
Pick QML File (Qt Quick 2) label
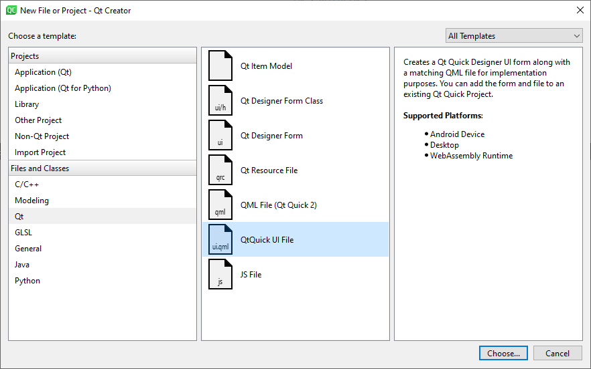pyautogui.click(x=279, y=205)
